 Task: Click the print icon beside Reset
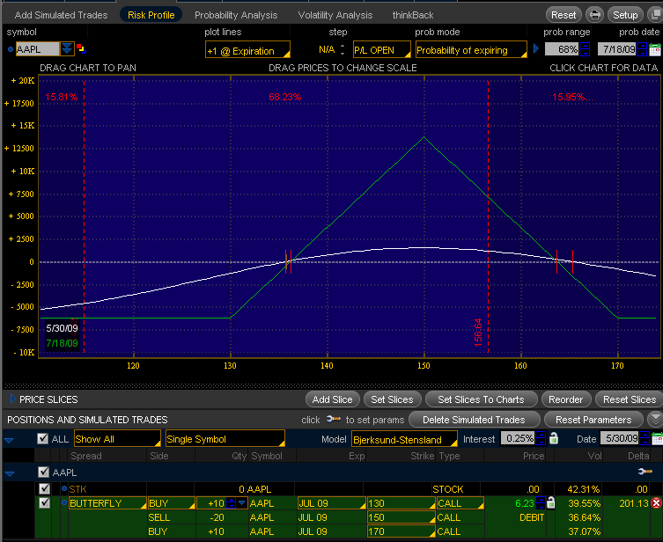(595, 15)
